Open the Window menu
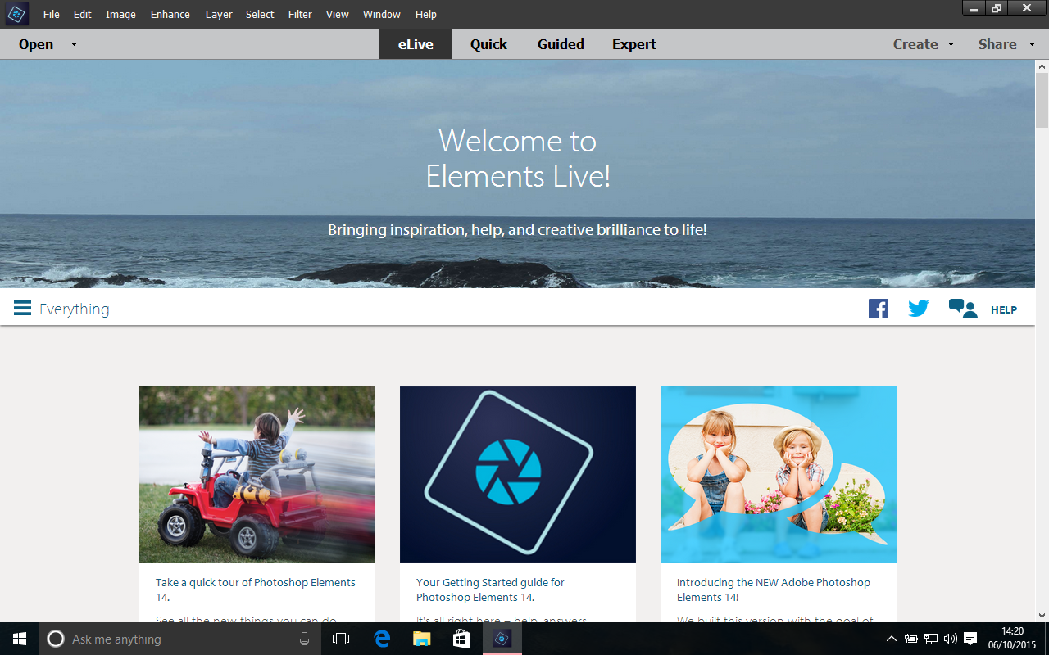 [x=382, y=14]
